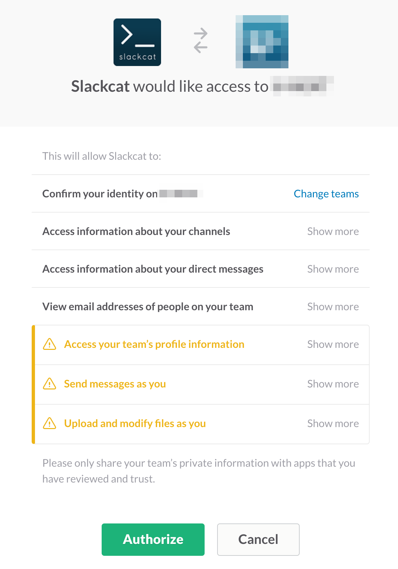Expand Show more for team profile information
The height and width of the screenshot is (569, 398).
[333, 344]
